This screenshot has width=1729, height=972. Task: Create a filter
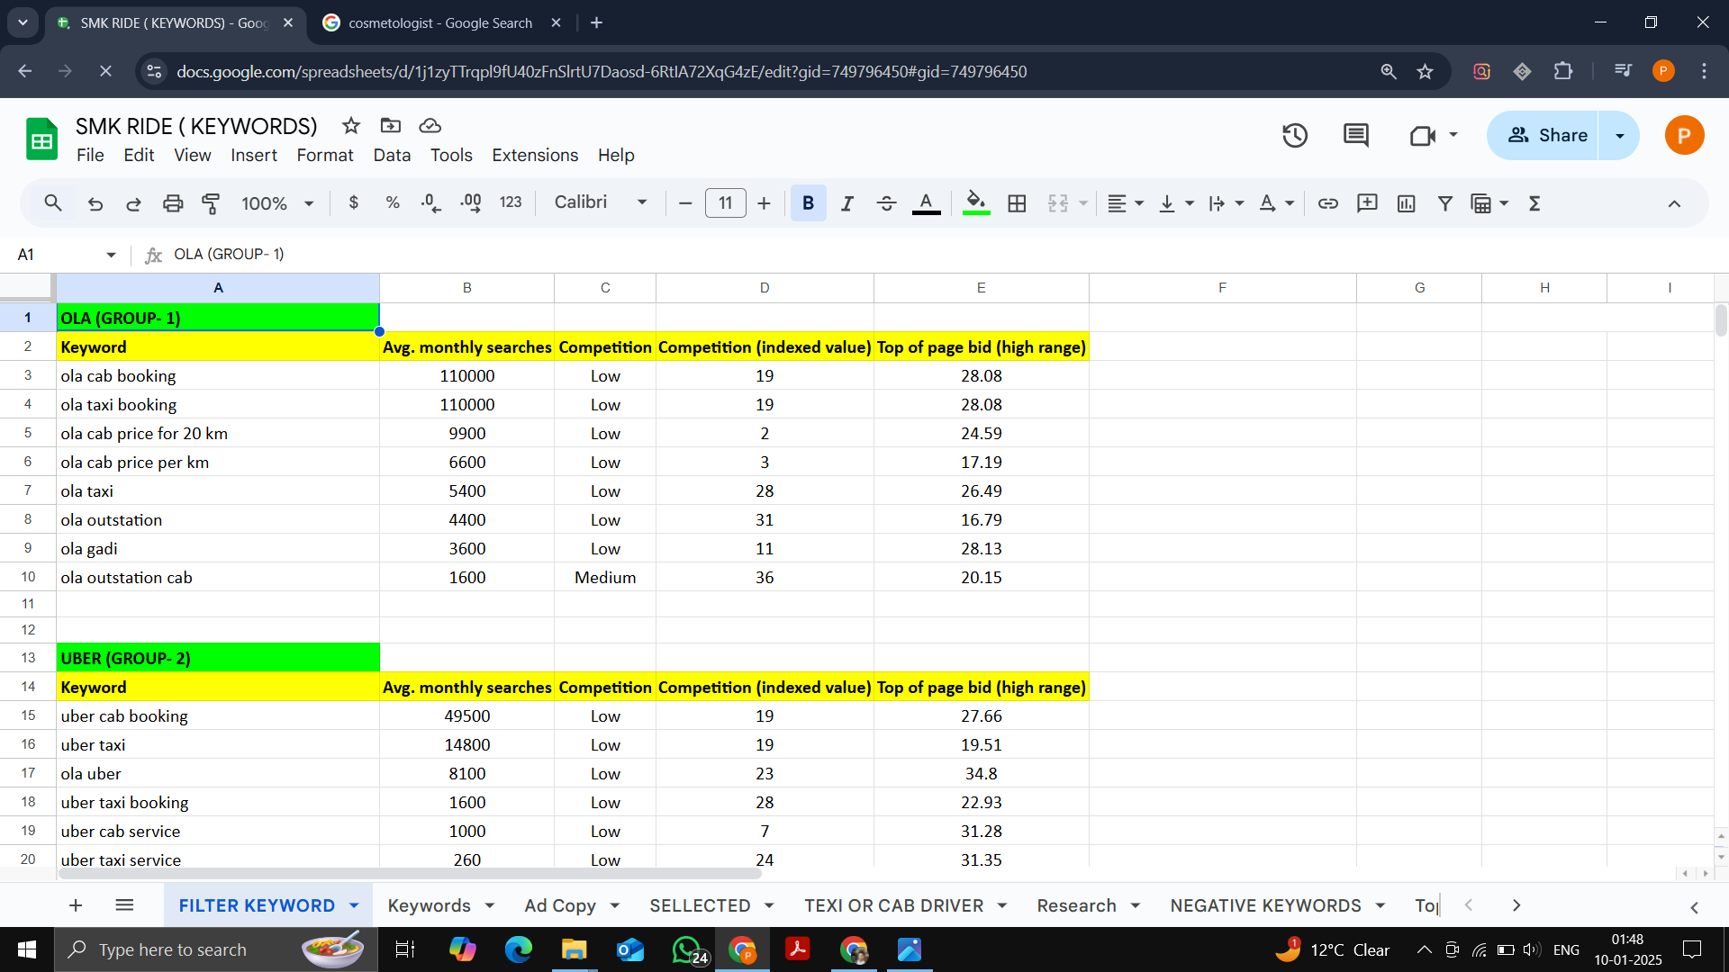point(1445,203)
